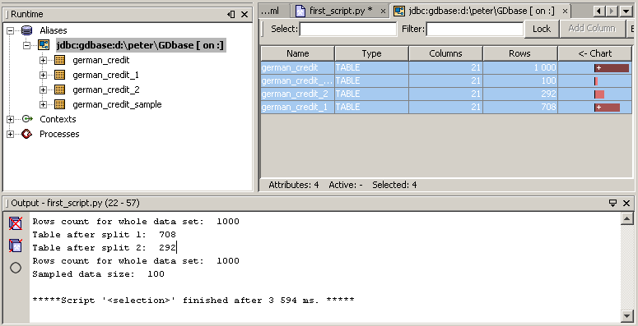The image size is (638, 326).
Task: Expand the Contexts node
Action: 10,119
